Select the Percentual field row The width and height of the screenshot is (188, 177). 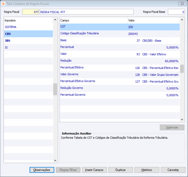coord(120,47)
